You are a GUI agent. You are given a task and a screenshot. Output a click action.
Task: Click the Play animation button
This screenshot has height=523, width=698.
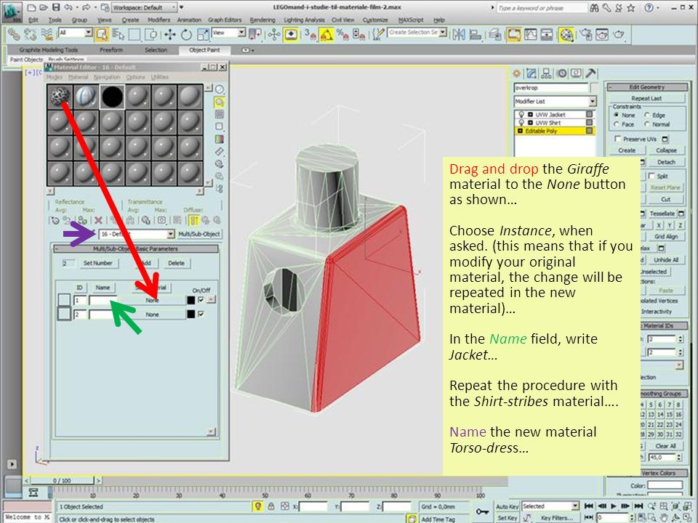(x=614, y=506)
